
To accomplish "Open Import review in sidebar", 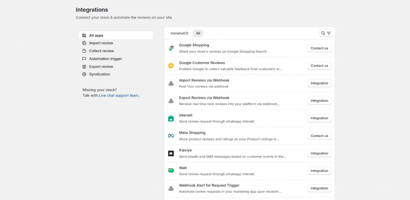I will click(101, 43).
